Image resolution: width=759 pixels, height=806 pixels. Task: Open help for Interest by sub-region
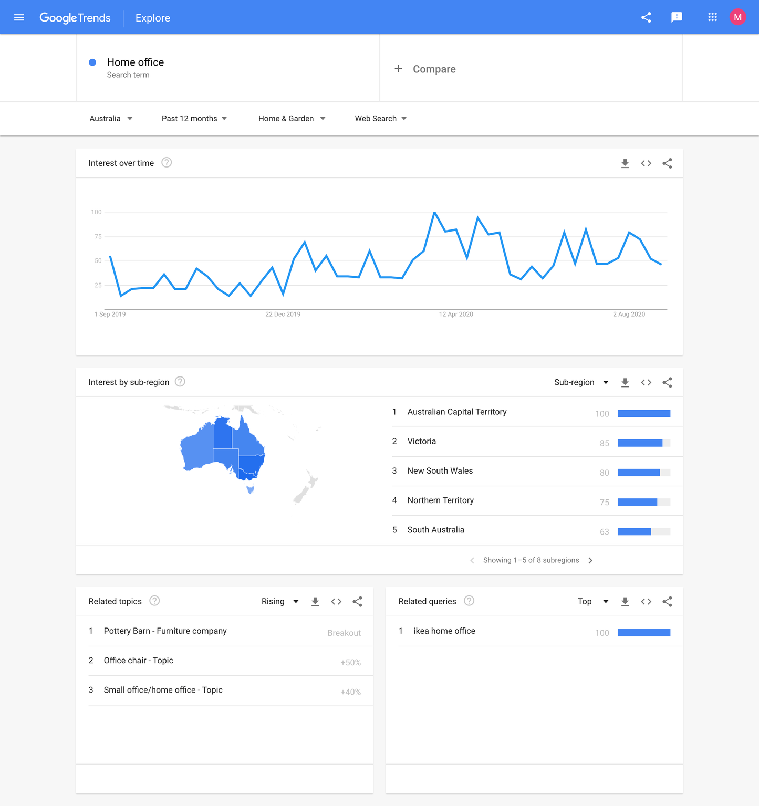[180, 382]
